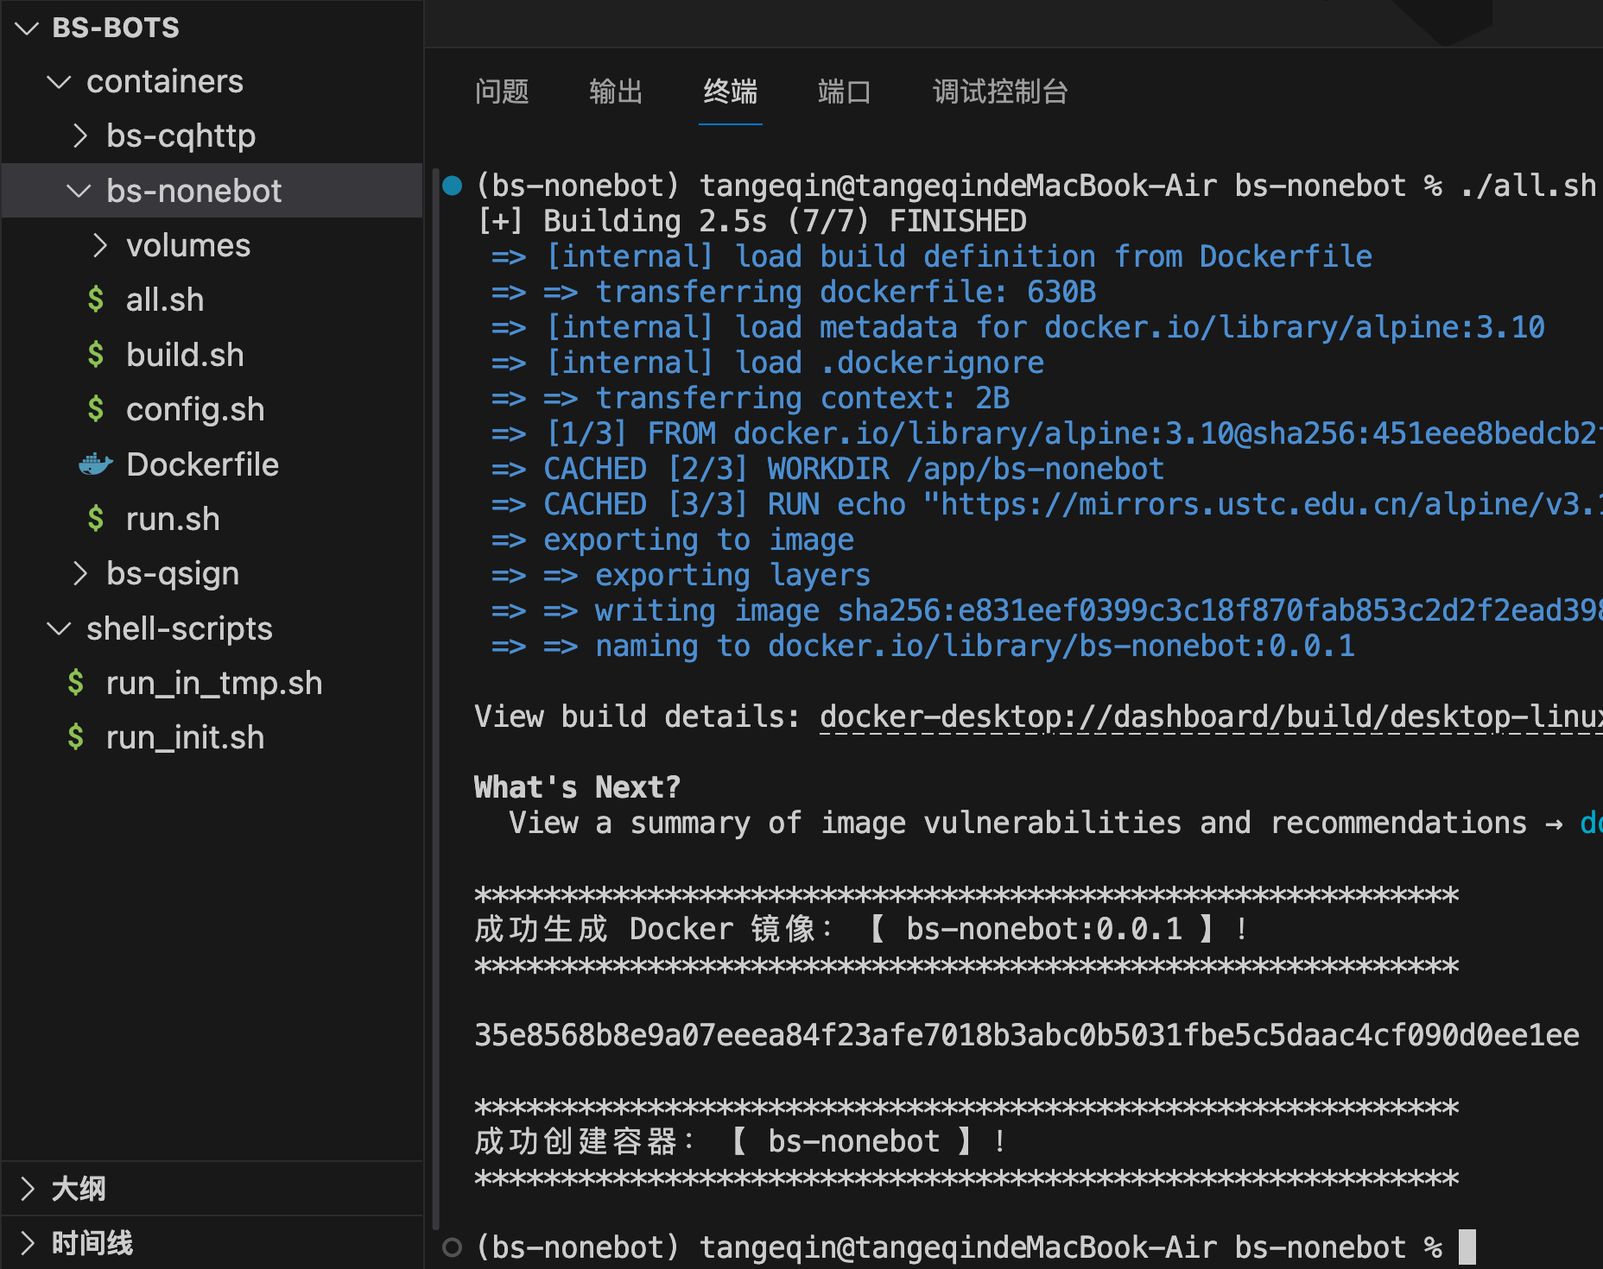Select the volumes folder label
Screen dimensions: 1603x1269
188,245
